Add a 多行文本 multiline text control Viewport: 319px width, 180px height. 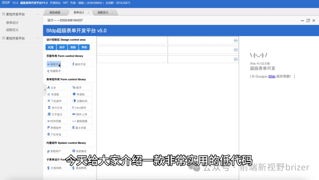click(x=56, y=108)
